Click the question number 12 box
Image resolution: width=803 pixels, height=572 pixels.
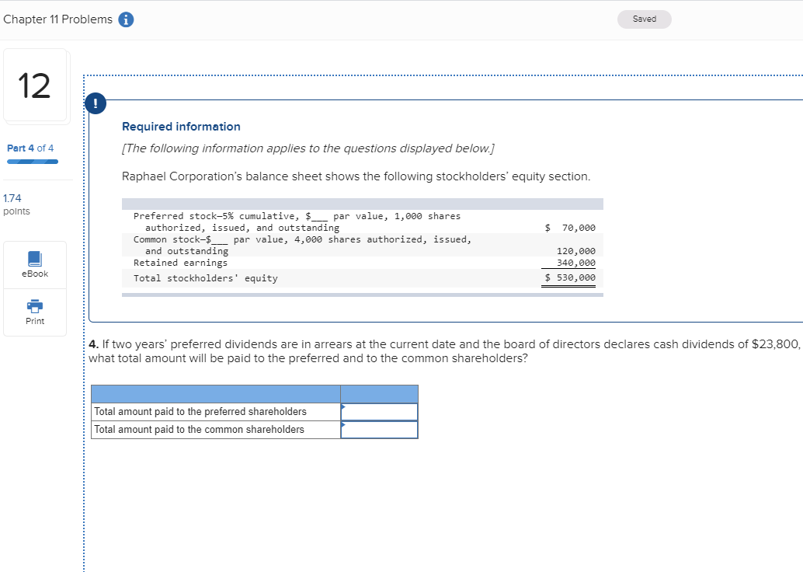pos(35,85)
